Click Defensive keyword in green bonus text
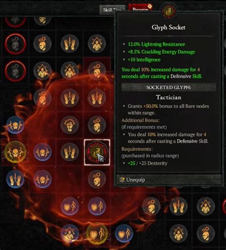The width and height of the screenshot is (226, 250). [181, 76]
